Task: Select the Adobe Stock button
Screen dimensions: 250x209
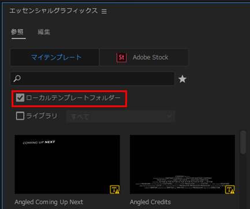Action: (x=144, y=57)
